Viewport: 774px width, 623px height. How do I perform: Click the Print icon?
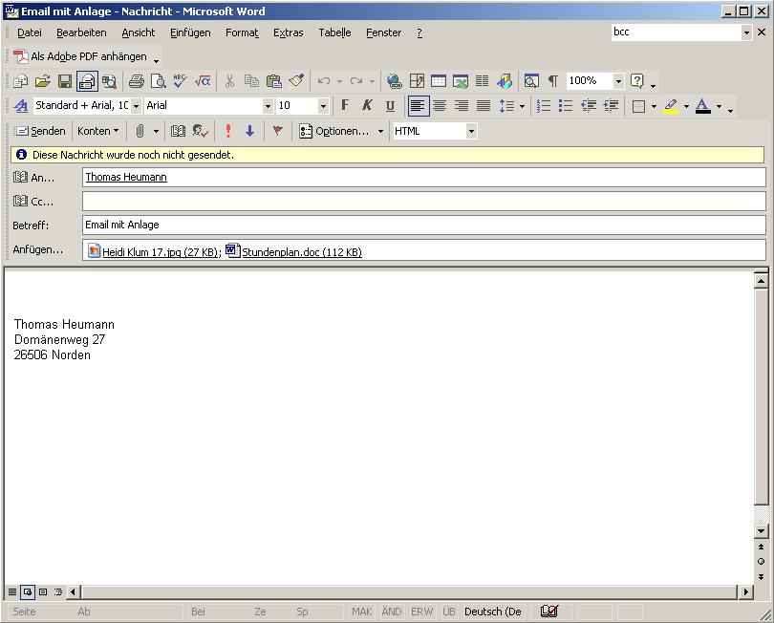(x=137, y=81)
